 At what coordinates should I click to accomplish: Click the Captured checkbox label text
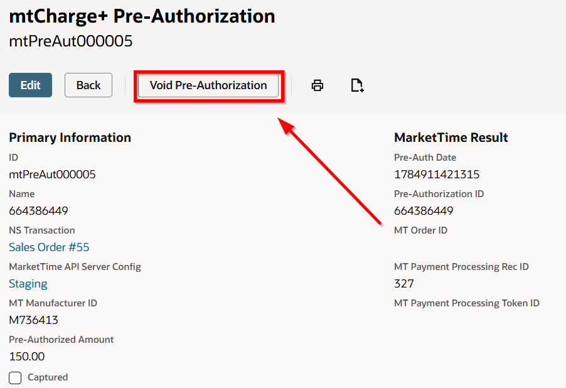(48, 377)
